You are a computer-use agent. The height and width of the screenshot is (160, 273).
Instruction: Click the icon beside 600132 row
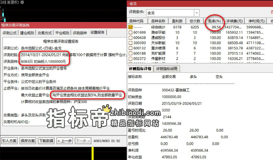tap(131, 48)
